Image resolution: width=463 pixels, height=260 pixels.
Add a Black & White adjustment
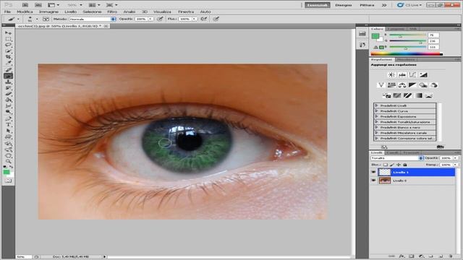[413, 85]
